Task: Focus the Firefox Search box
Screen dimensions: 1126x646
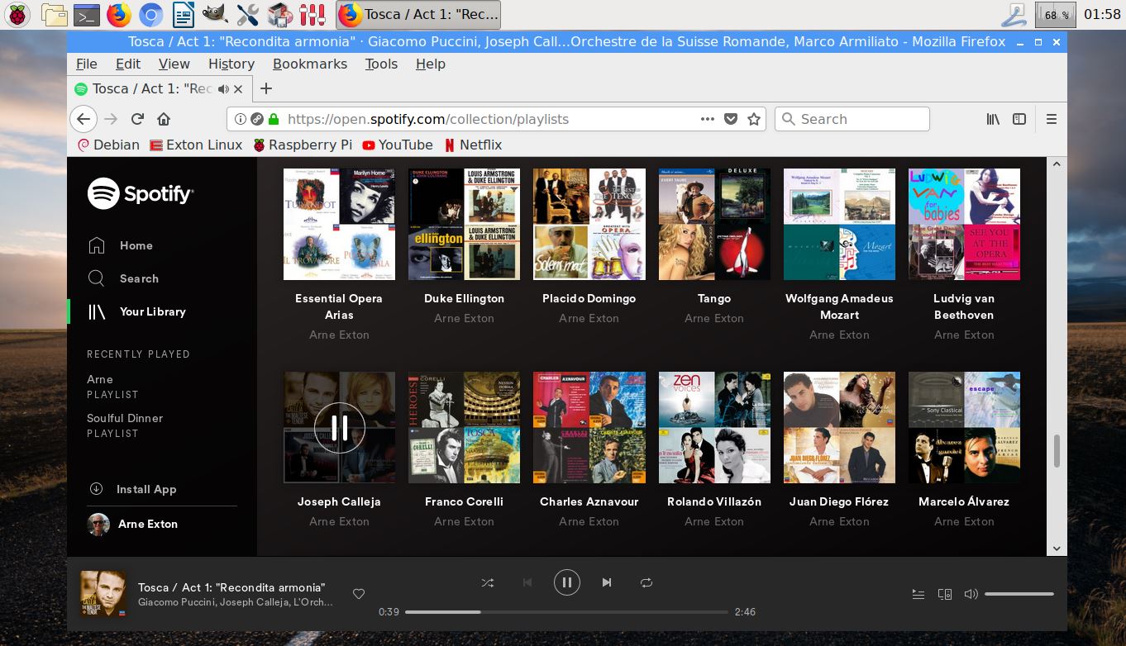Action: 852,119
